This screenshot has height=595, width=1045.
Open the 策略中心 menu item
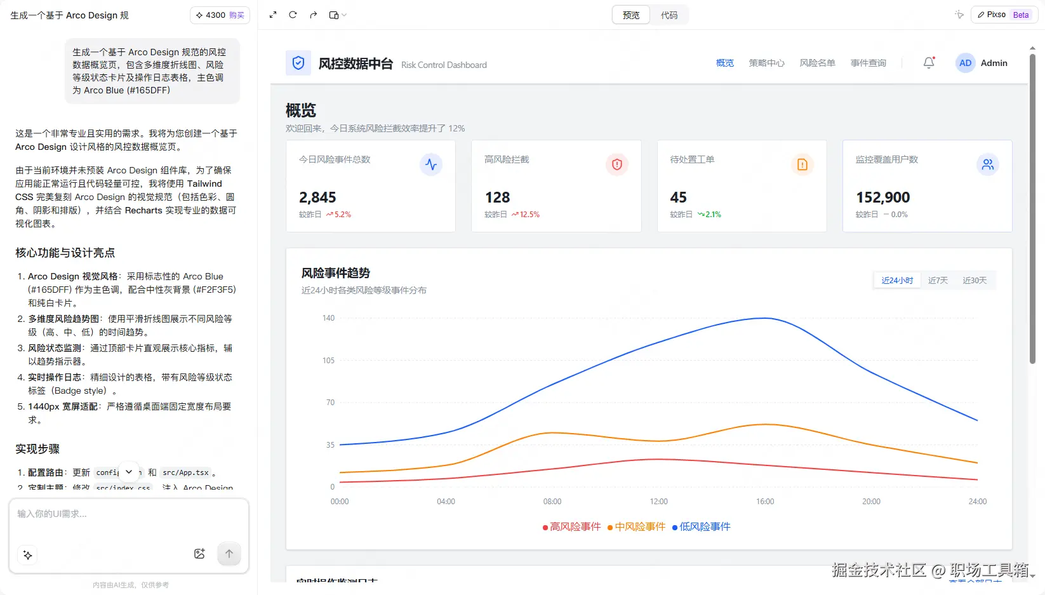pyautogui.click(x=766, y=63)
